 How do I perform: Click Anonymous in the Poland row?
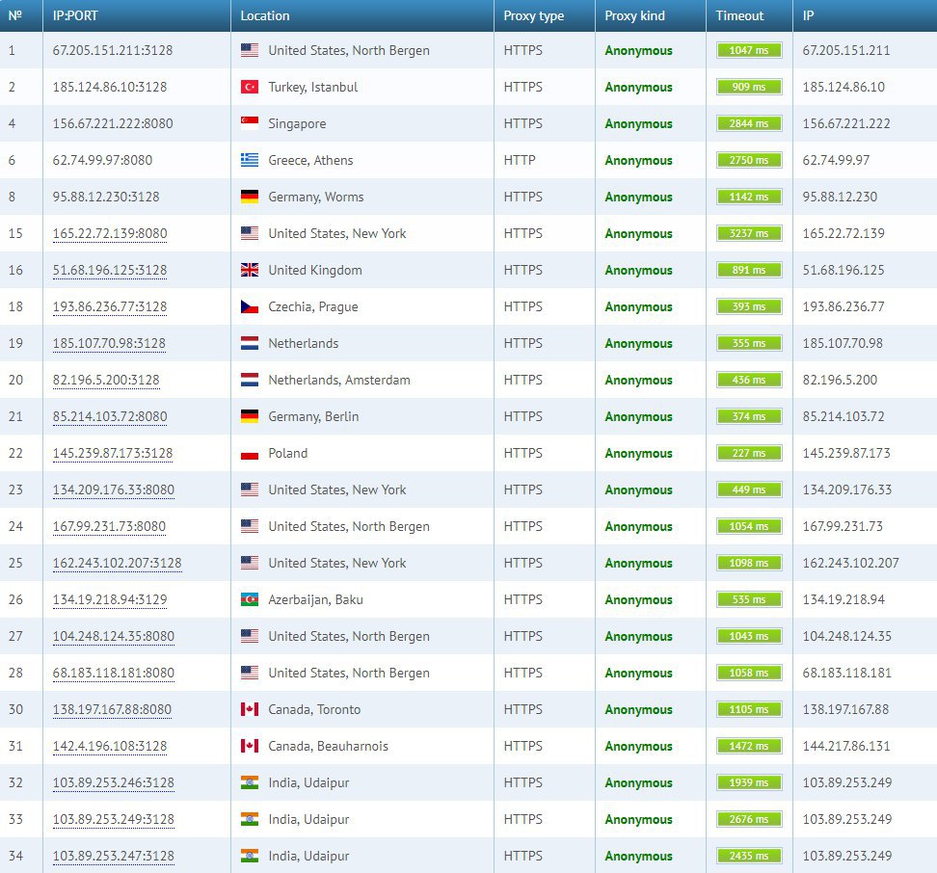click(x=639, y=454)
